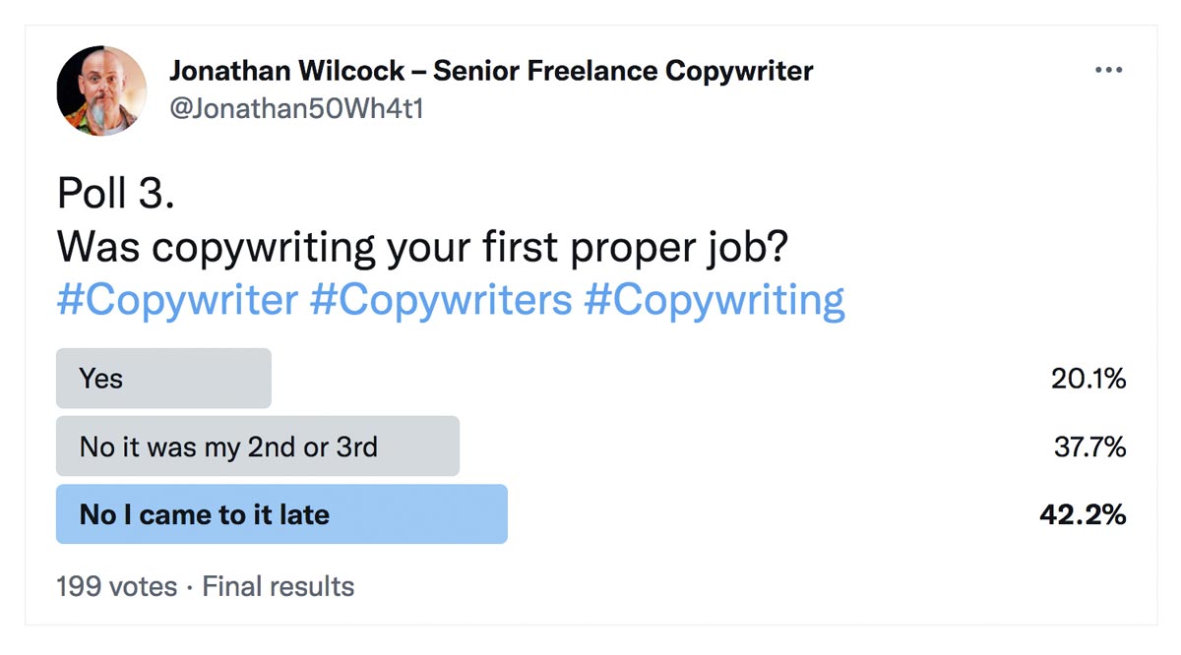Click the Senior Freelance Copywriter title text
This screenshot has height=655, width=1181.
[x=624, y=71]
